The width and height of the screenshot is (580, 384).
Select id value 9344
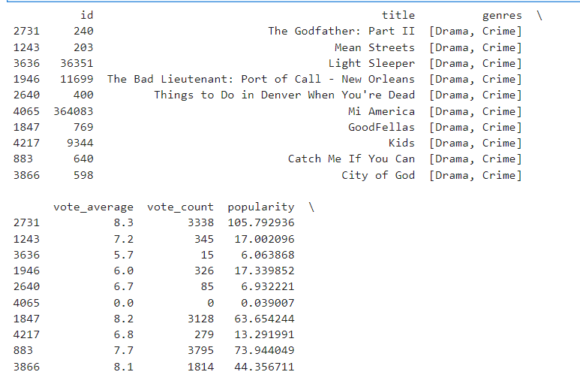[80, 144]
